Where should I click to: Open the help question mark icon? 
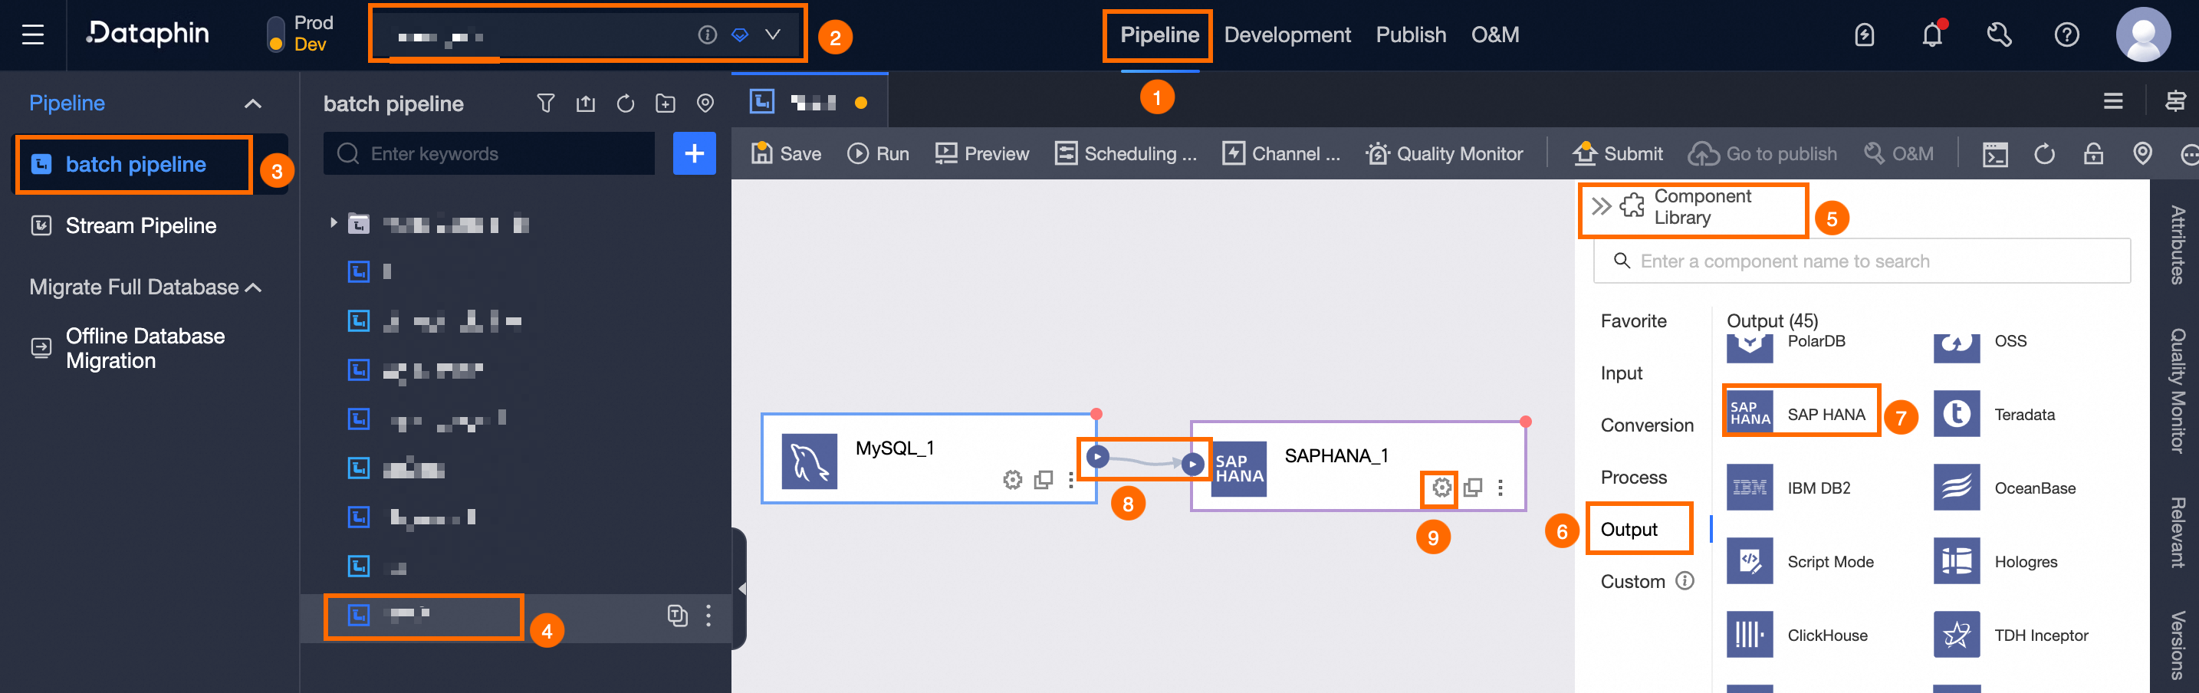click(2066, 35)
